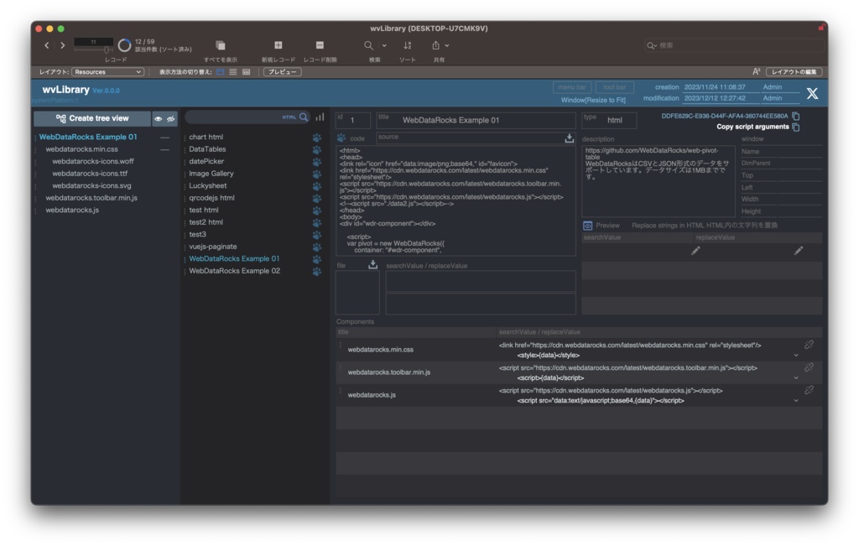Open the X social link icon
The height and width of the screenshot is (546, 859).
812,94
